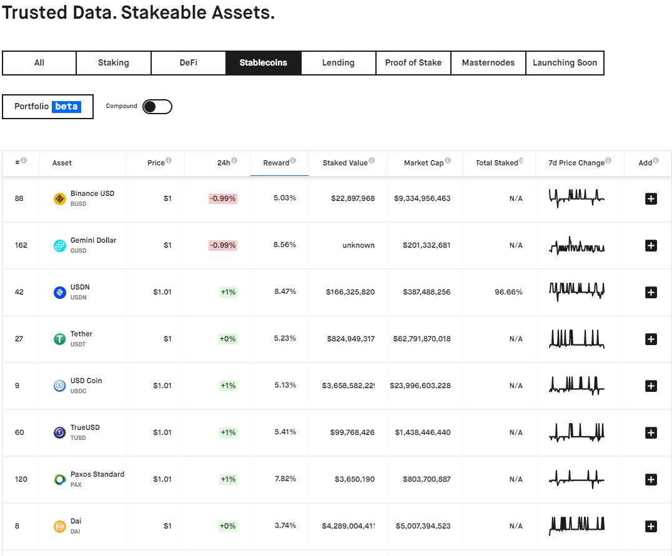Open the Portfolio beta button

click(x=47, y=107)
